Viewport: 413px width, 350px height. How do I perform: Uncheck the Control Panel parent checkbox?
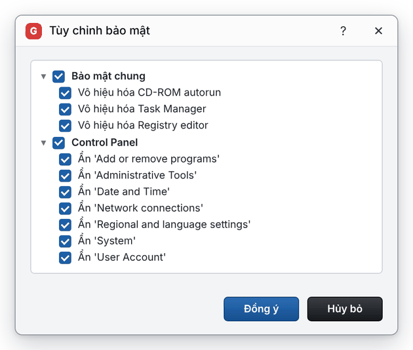click(x=58, y=143)
